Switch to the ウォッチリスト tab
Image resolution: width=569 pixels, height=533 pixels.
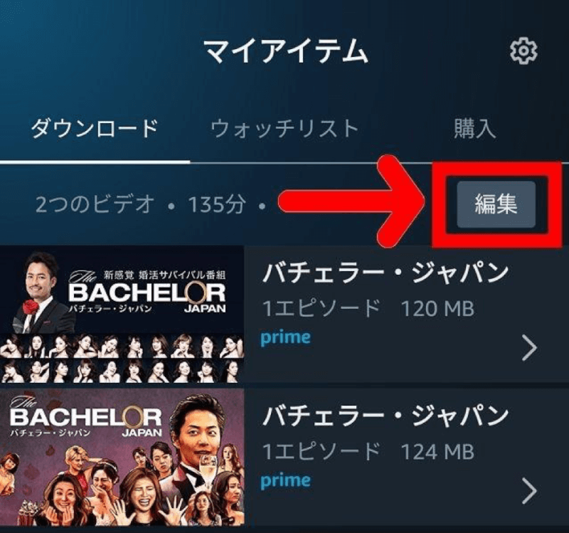[284, 128]
